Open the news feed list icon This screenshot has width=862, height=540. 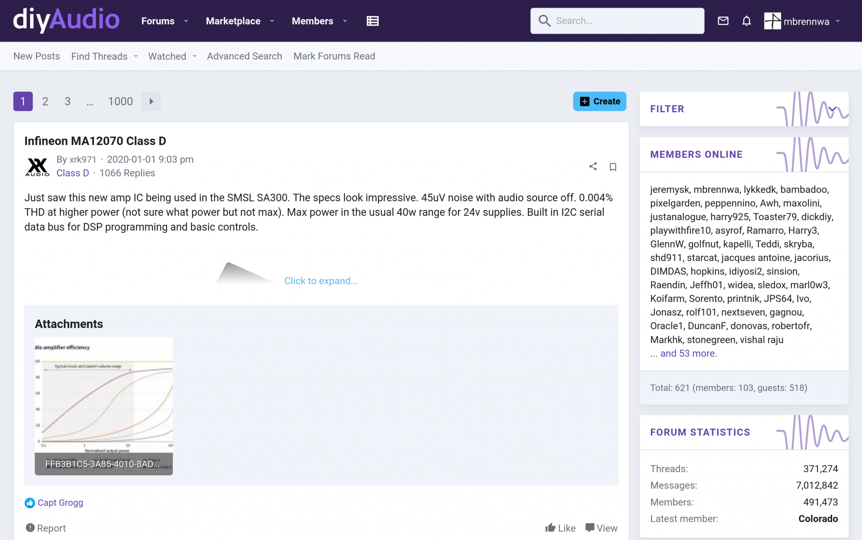click(x=372, y=21)
